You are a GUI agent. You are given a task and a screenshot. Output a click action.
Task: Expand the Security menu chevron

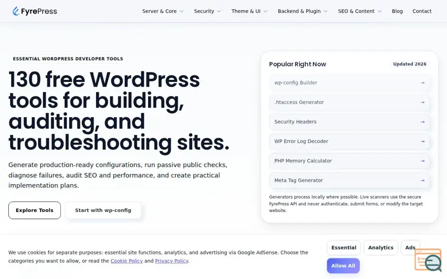[x=219, y=11]
